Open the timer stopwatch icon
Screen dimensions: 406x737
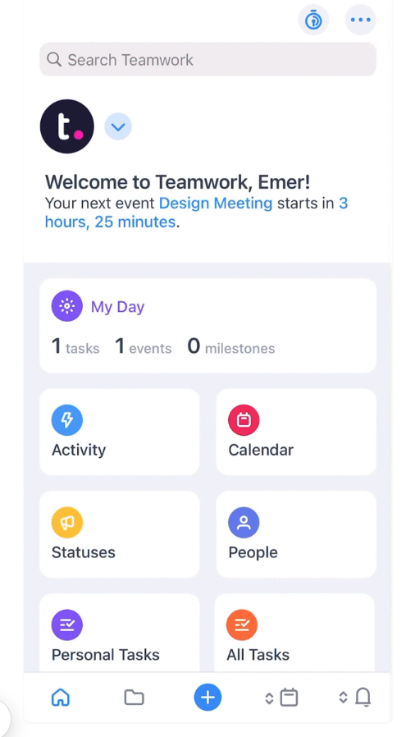tap(313, 21)
